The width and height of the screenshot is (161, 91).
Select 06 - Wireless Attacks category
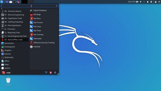pos(14,11)
